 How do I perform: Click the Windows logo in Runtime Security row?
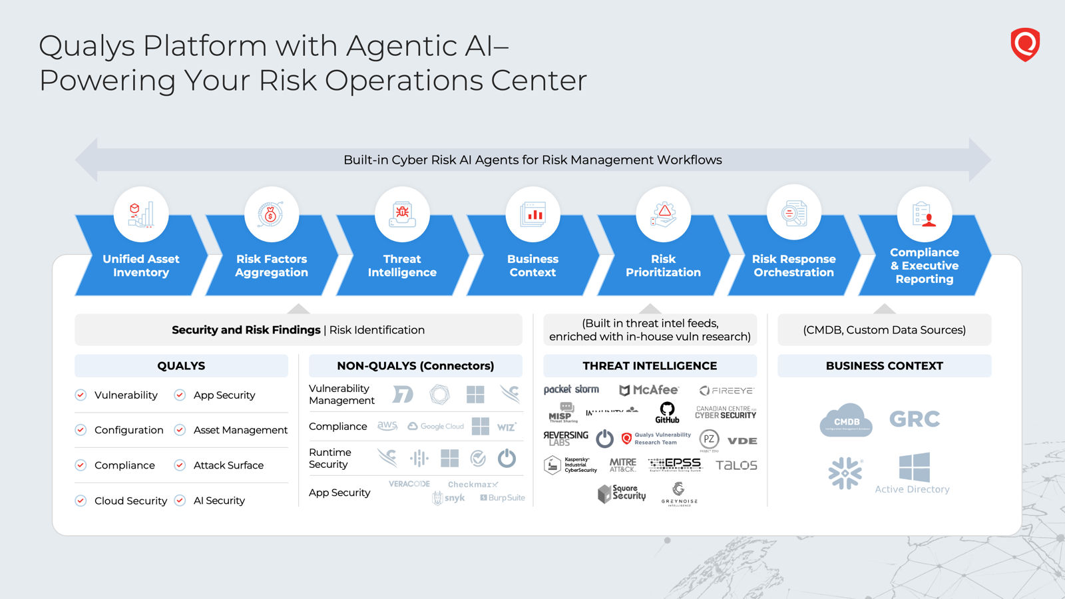click(450, 458)
